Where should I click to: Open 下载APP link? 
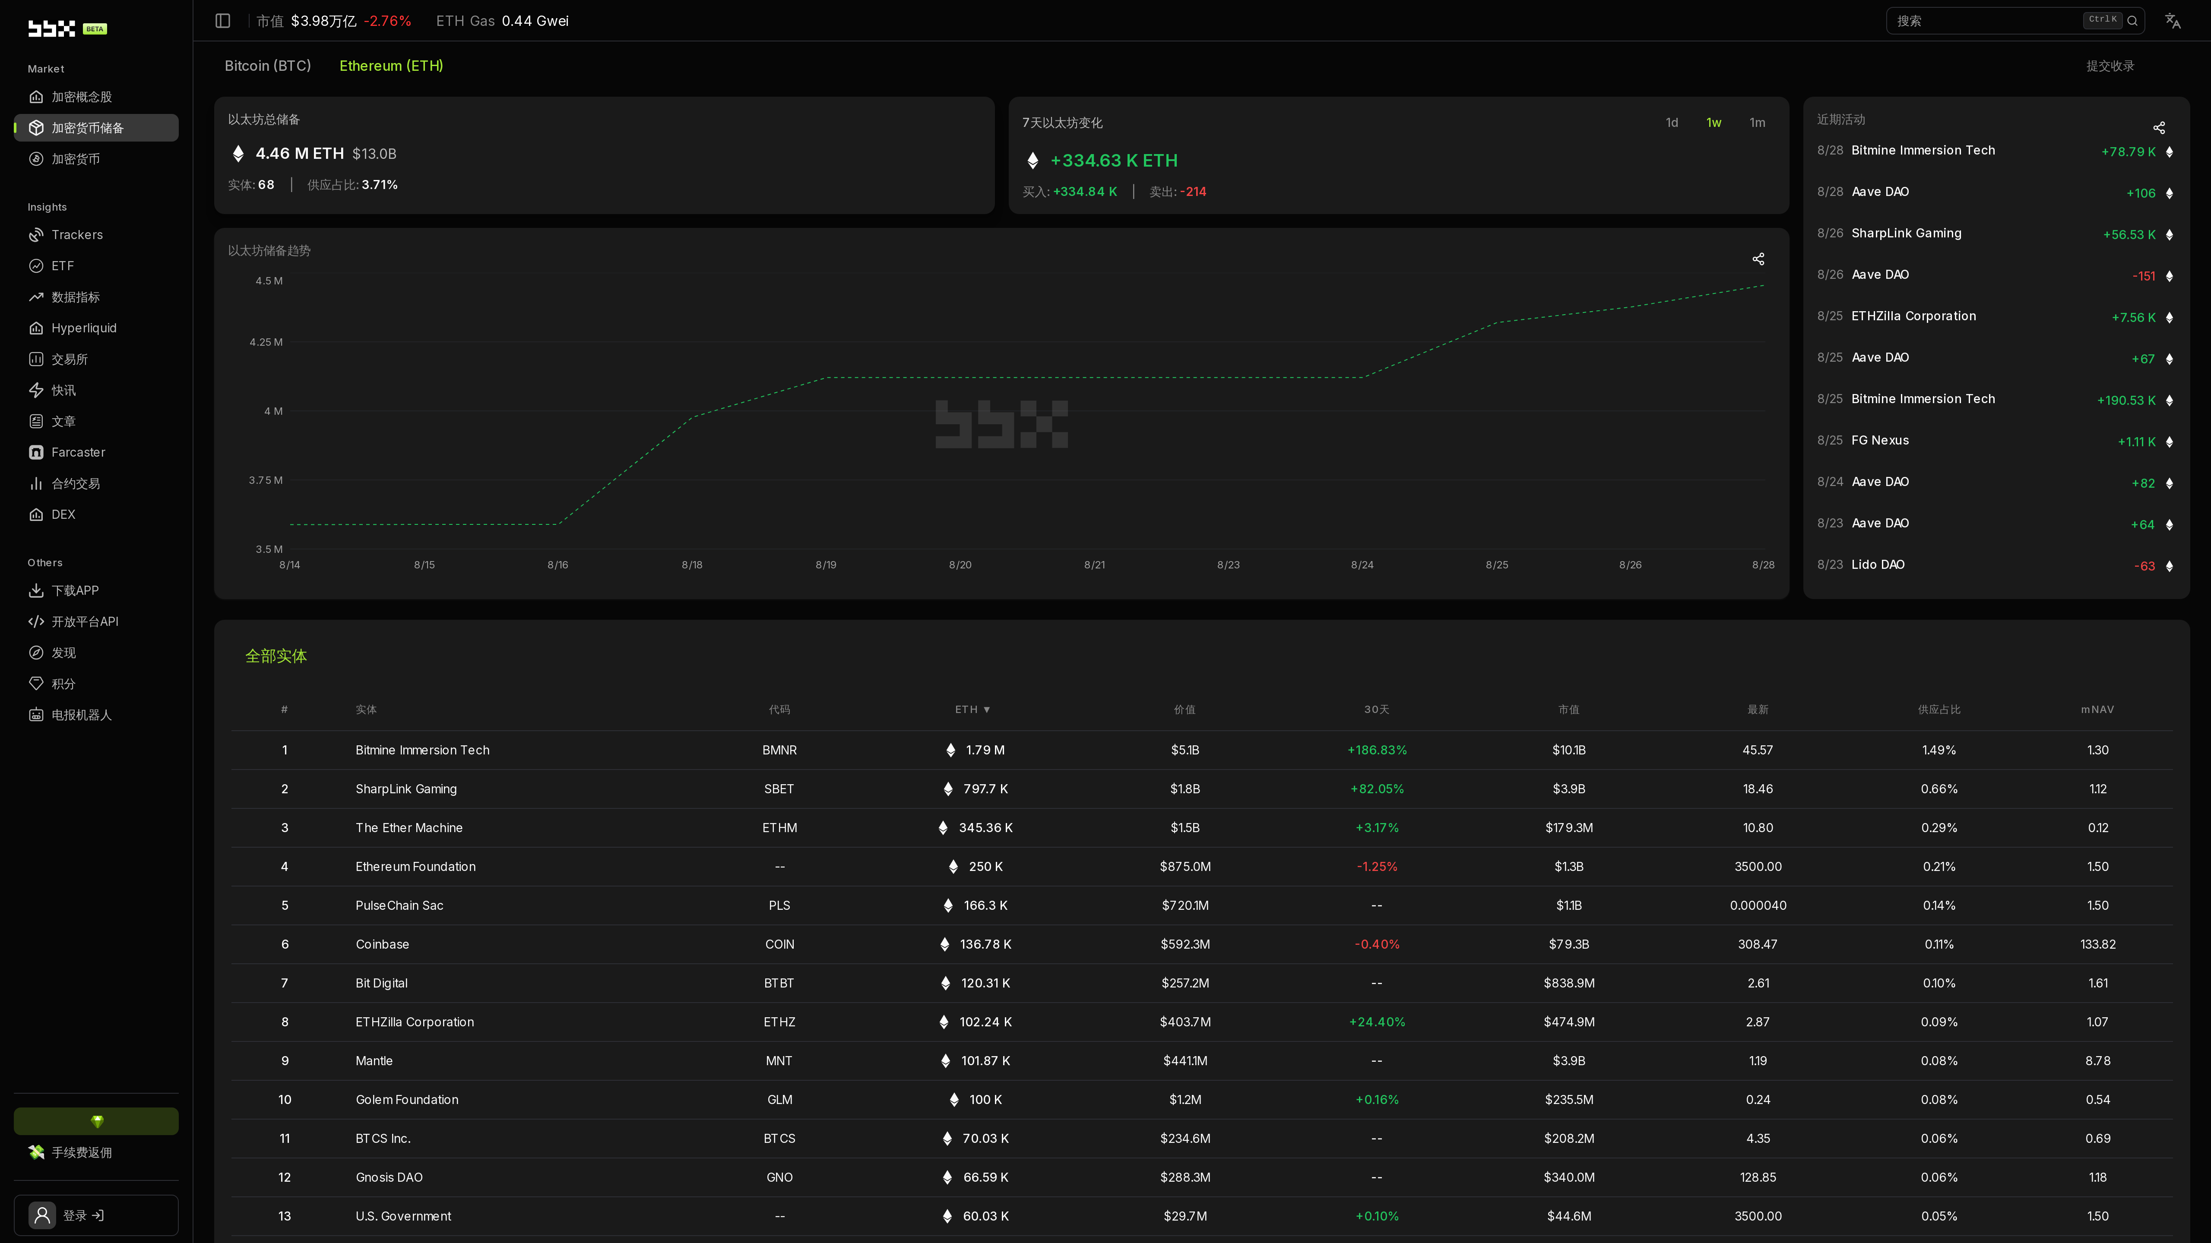coord(96,590)
